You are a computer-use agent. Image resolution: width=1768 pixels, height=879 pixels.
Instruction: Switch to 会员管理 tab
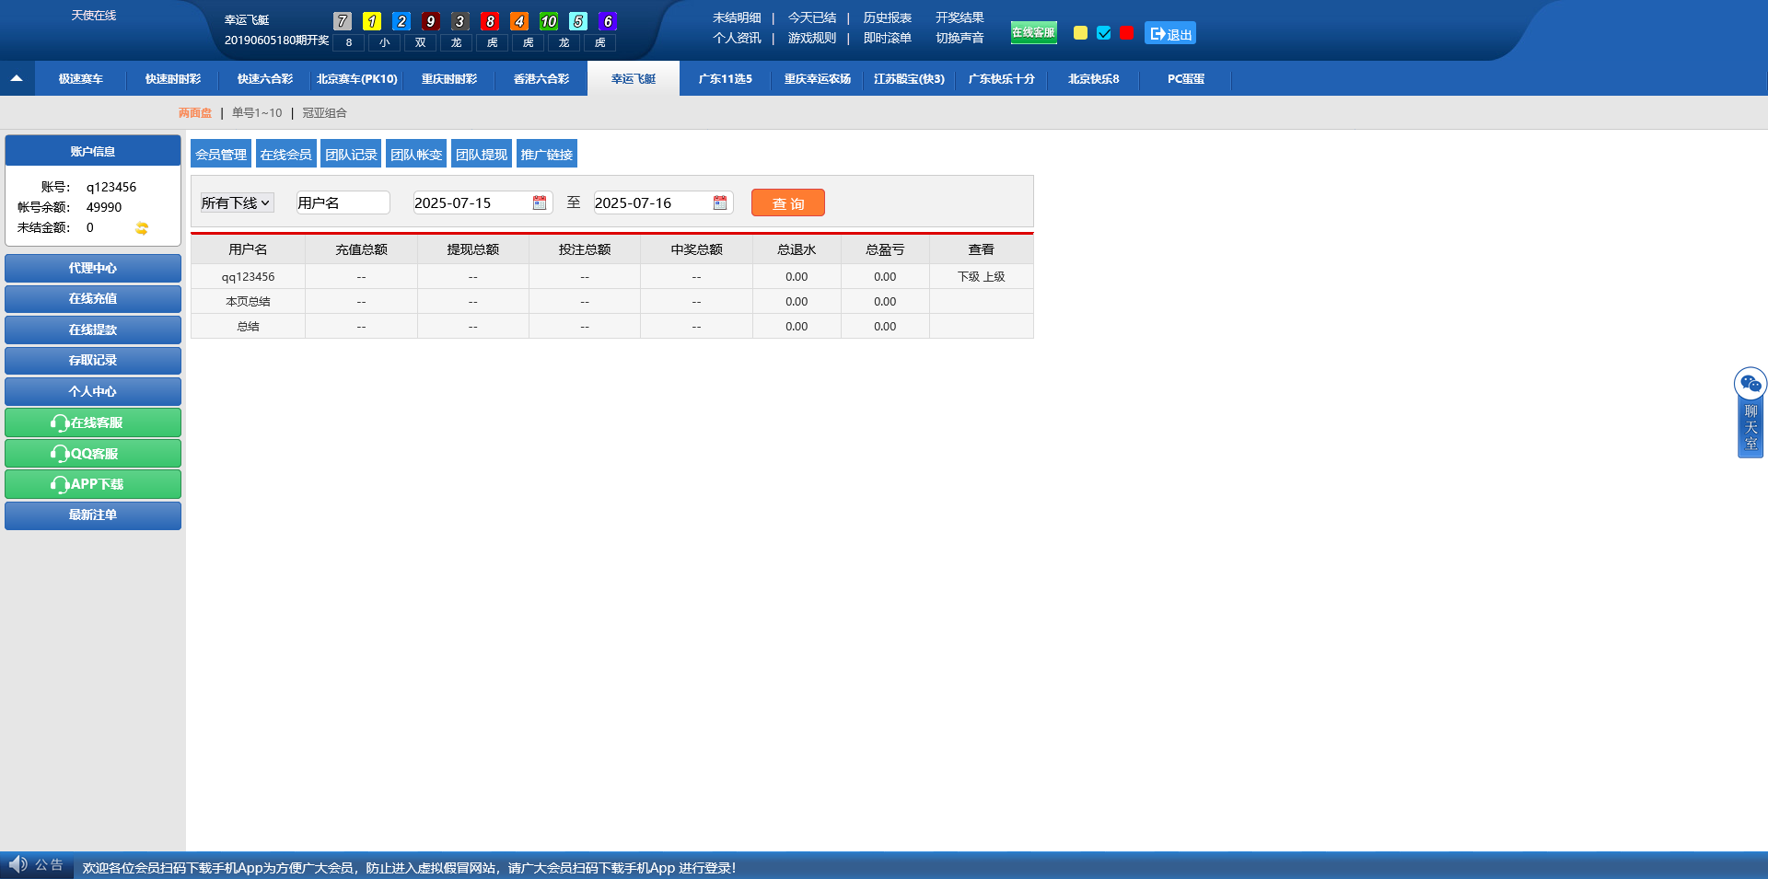click(x=221, y=154)
